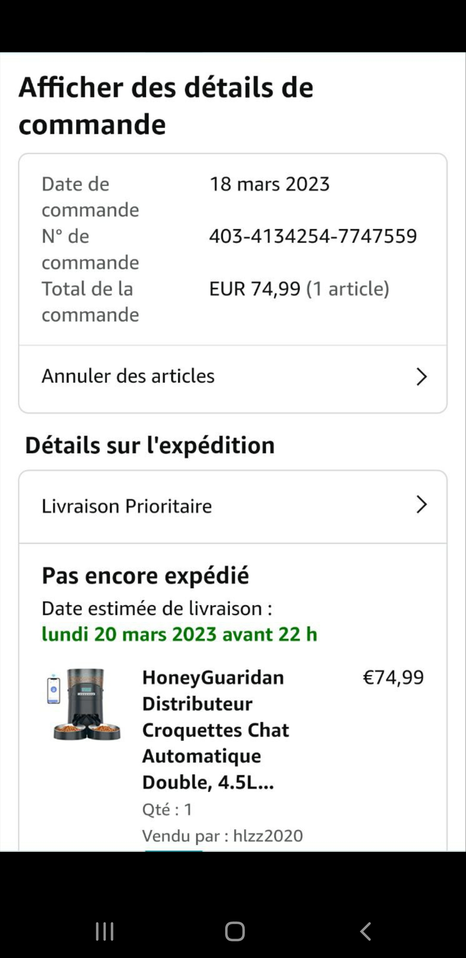Tap the Qté : 1 quantity label
466x958 pixels.
(167, 810)
